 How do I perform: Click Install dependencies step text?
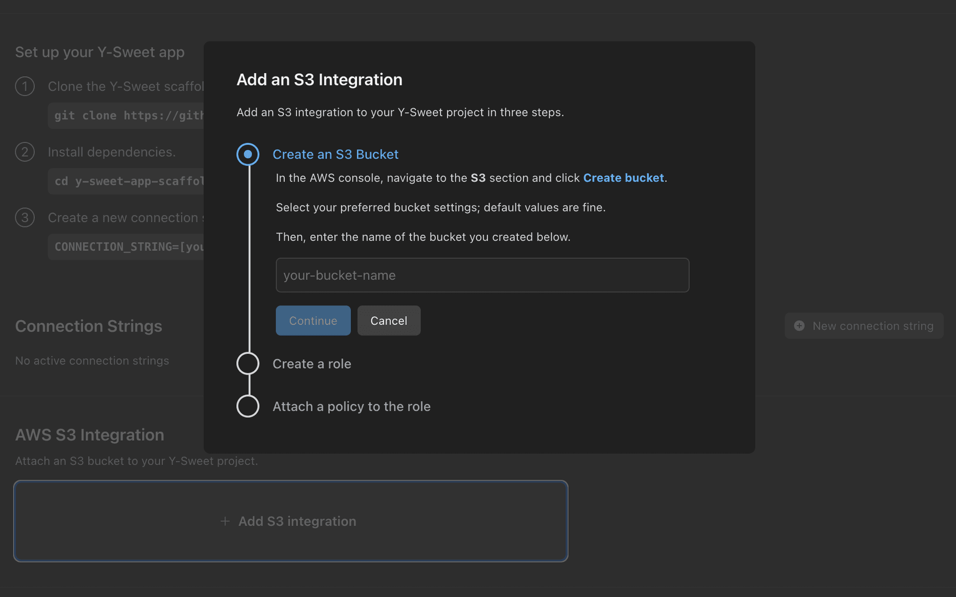(112, 152)
